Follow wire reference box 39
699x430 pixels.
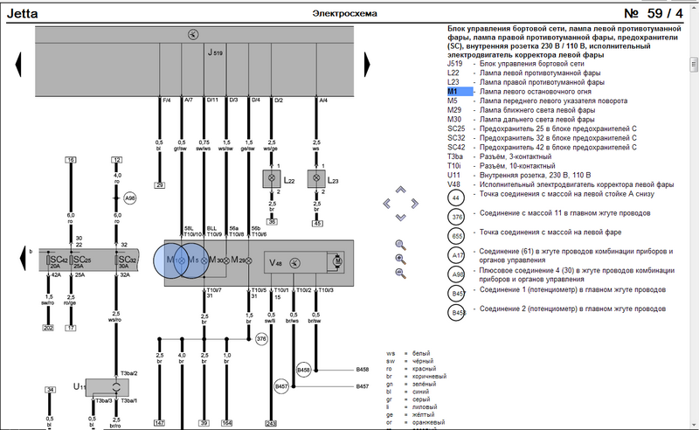coord(204,423)
